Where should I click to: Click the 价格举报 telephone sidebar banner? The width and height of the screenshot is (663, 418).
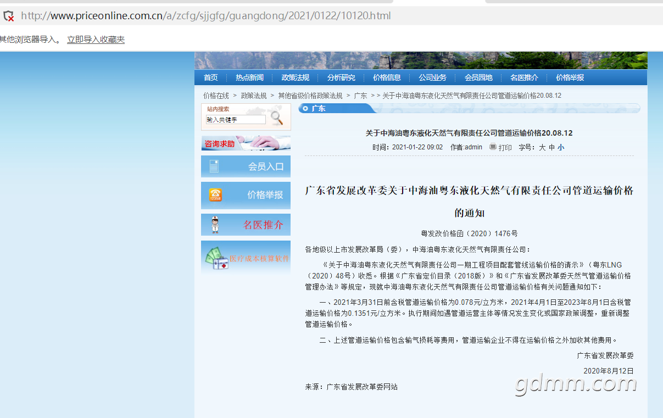(x=246, y=195)
